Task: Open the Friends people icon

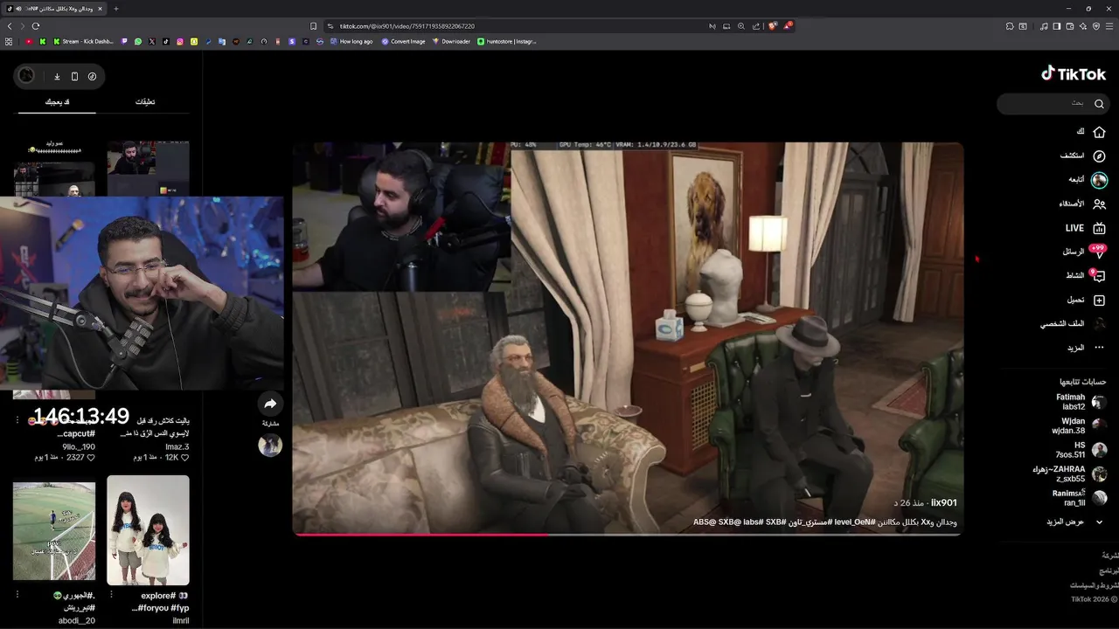Action: coord(1099,204)
